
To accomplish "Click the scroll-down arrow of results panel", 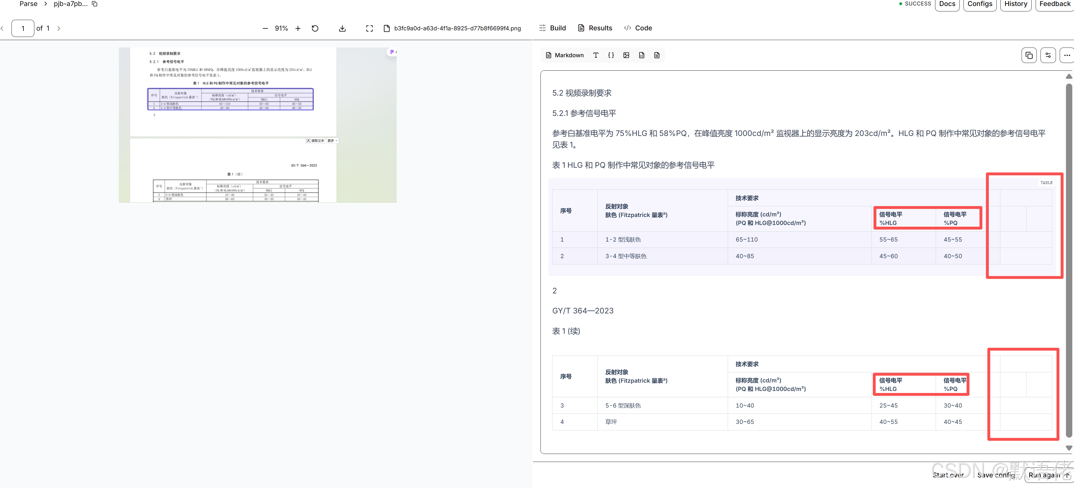I will point(1069,448).
